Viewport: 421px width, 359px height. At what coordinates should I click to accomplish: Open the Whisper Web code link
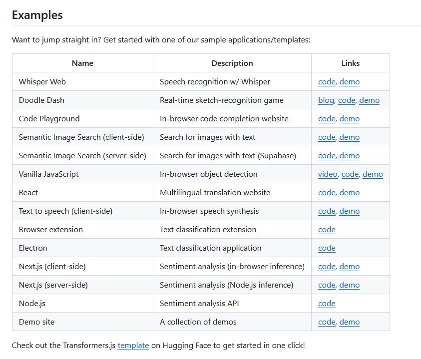click(x=327, y=82)
